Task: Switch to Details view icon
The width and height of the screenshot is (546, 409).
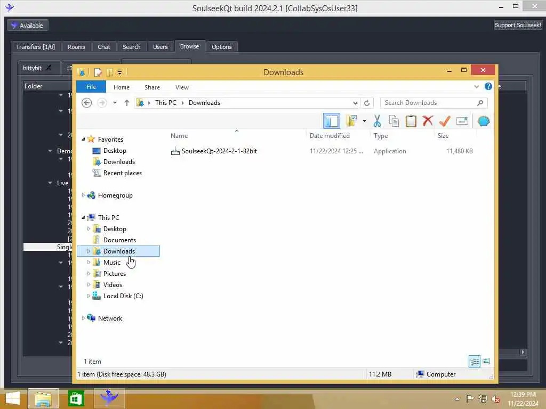Action: point(474,362)
